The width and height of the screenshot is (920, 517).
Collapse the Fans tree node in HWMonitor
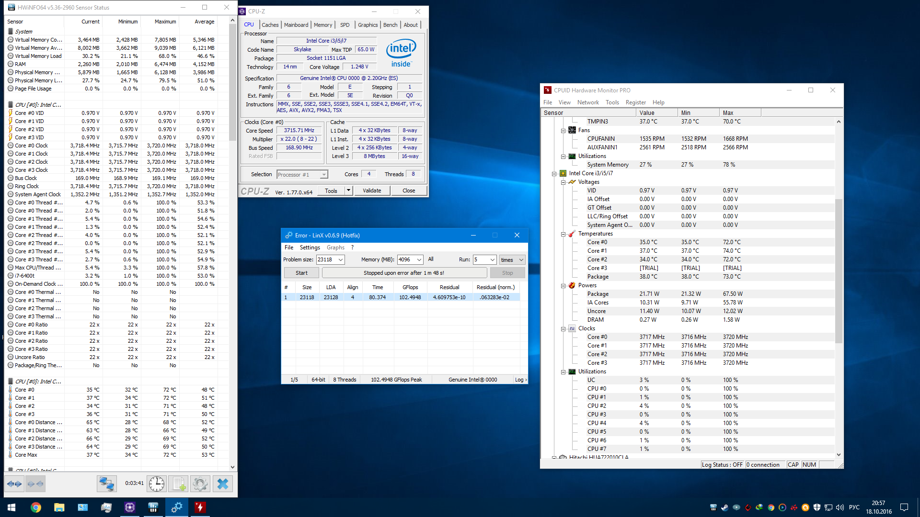(x=563, y=130)
